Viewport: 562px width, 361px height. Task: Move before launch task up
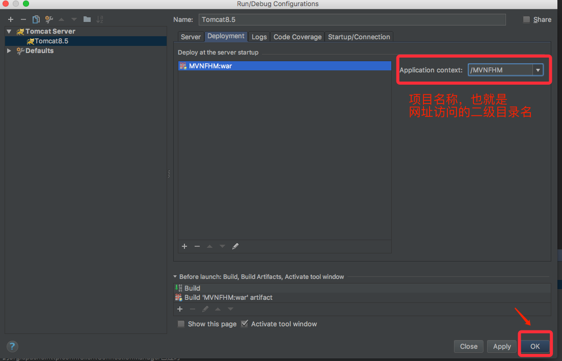218,309
